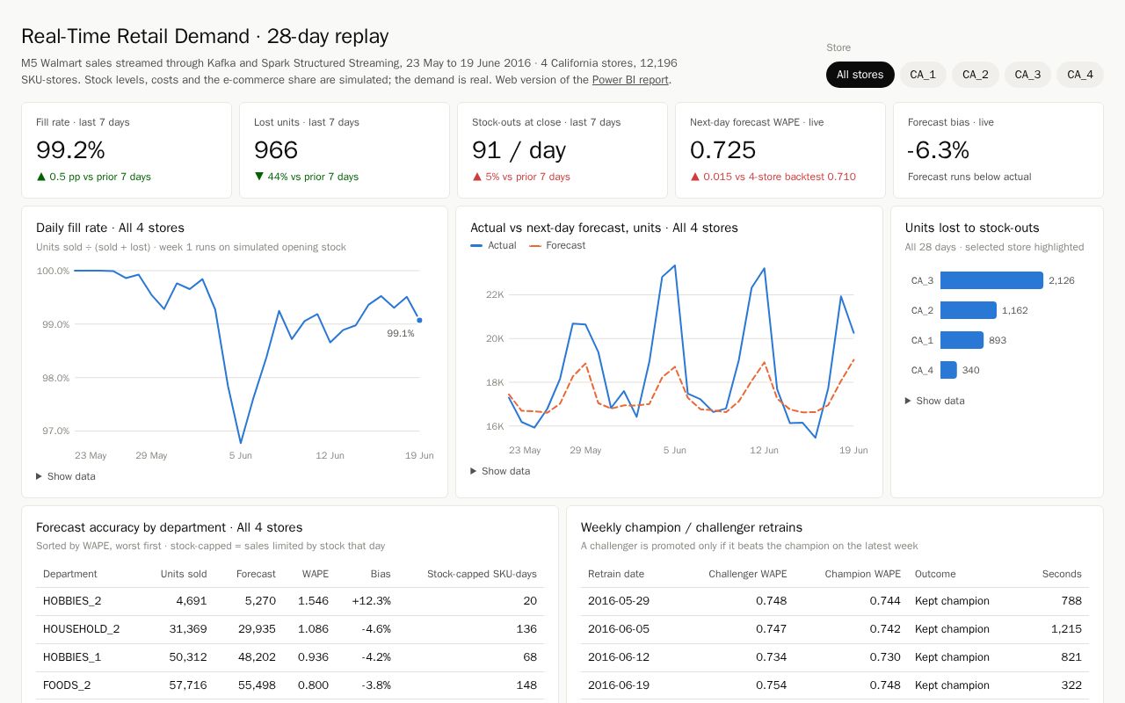This screenshot has width=1125, height=703.
Task: Click the Forecast legend entry
Action: point(557,245)
